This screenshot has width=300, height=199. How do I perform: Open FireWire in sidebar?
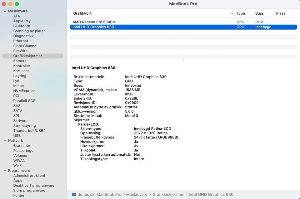[20, 51]
